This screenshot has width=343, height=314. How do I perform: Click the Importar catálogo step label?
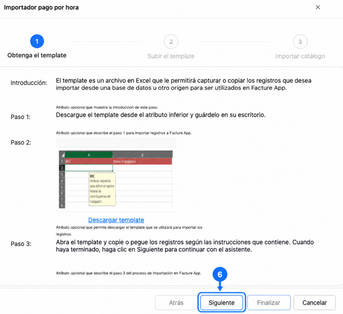[300, 56]
